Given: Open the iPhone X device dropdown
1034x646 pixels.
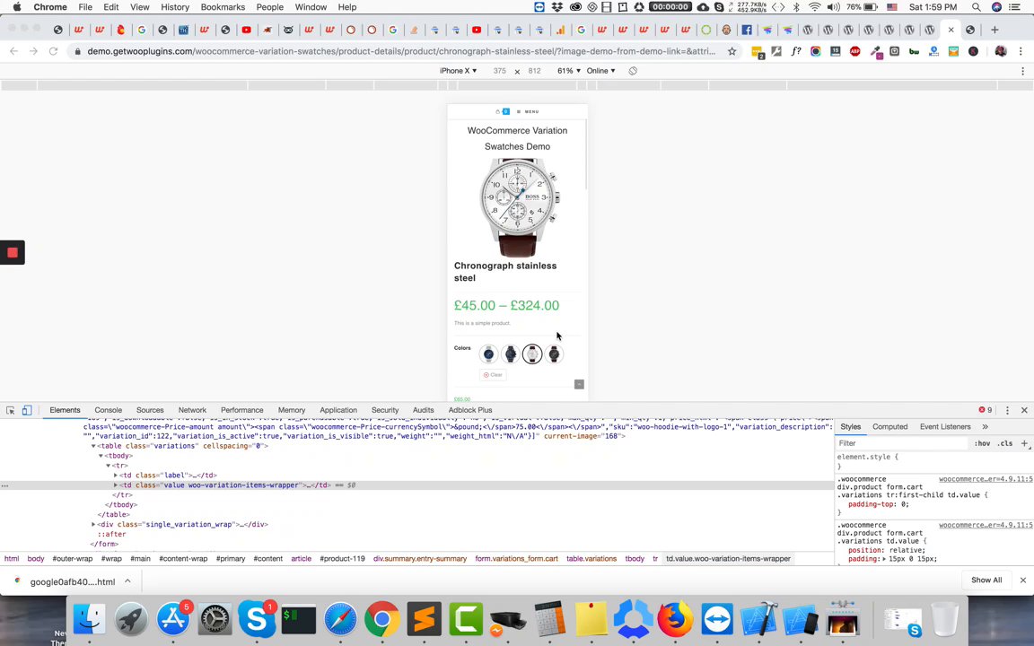Looking at the screenshot, I should coord(458,71).
